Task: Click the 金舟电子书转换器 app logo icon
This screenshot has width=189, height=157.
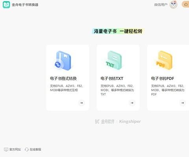Action: 6,5
